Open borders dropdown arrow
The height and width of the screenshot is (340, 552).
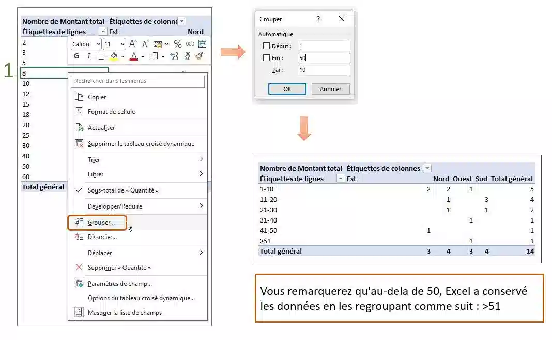tap(163, 56)
